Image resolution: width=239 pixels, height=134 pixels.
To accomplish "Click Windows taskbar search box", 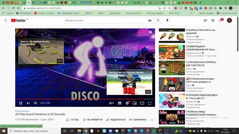I will (x=34, y=131).
